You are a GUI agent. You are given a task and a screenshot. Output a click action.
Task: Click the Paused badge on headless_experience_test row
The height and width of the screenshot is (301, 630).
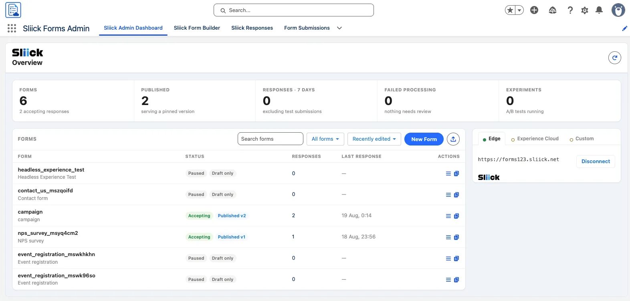click(196, 173)
